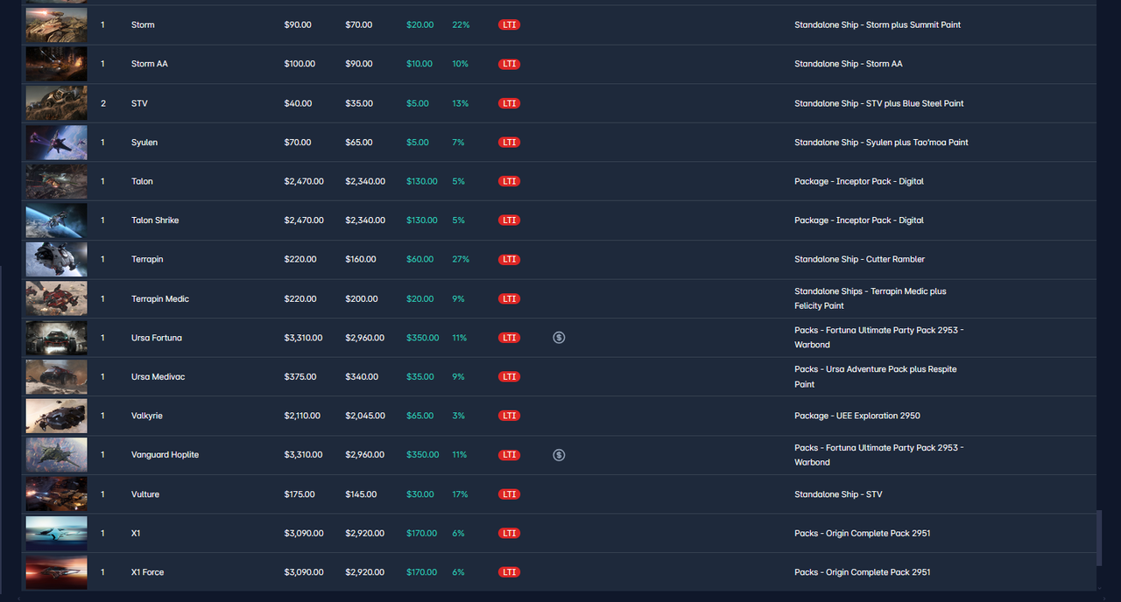The width and height of the screenshot is (1121, 602).
Task: Open the STV ship thumbnail
Action: pos(56,103)
